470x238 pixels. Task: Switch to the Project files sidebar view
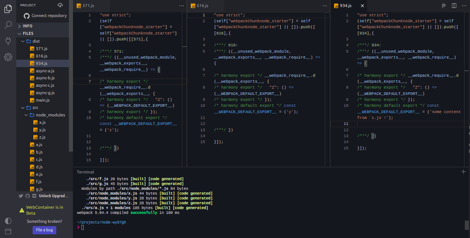[8, 9]
